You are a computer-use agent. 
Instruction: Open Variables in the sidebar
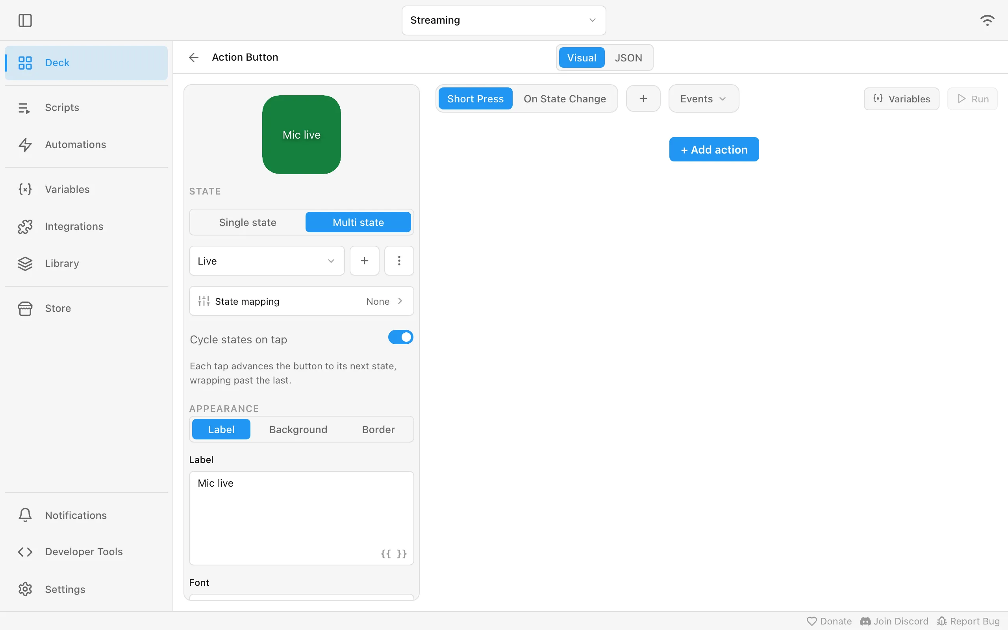click(86, 189)
